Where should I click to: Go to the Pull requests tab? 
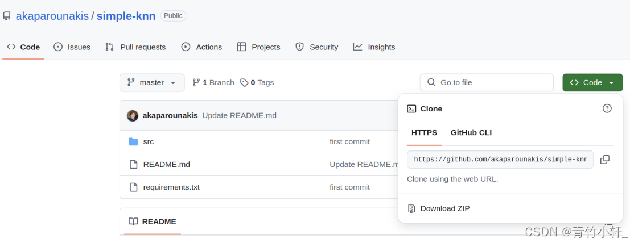135,47
